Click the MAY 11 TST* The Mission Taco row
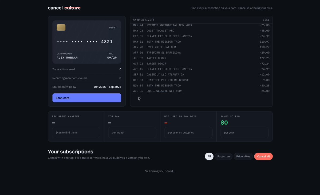This screenshot has width=320, height=195. (x=201, y=42)
